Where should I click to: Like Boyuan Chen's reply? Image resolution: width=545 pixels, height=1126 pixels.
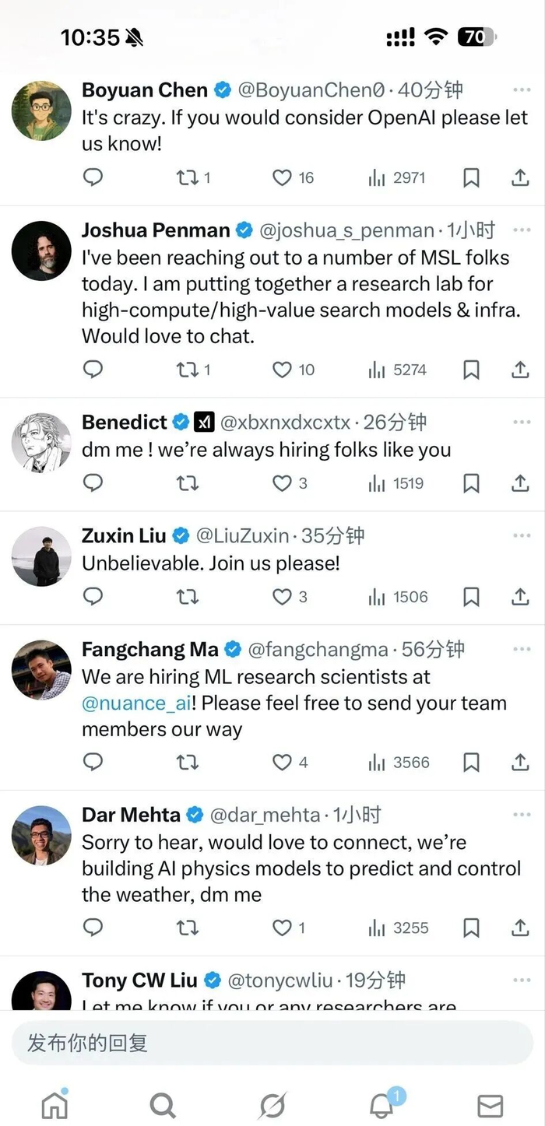[282, 178]
